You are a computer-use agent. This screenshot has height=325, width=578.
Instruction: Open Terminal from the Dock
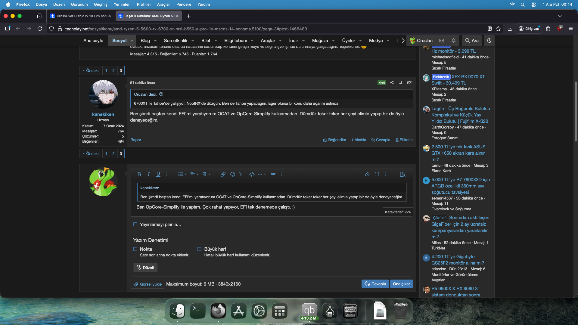point(198,311)
